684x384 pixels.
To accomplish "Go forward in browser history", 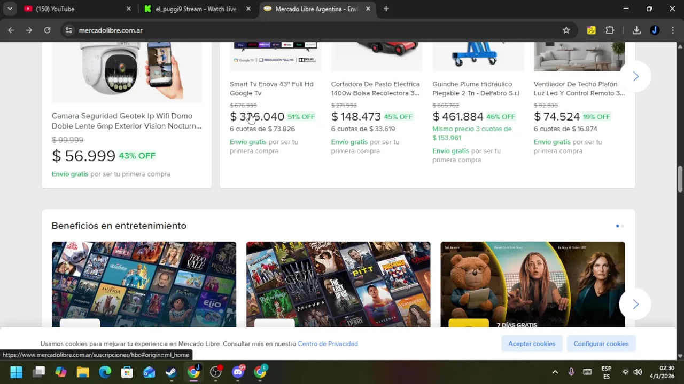I will pyautogui.click(x=29, y=30).
